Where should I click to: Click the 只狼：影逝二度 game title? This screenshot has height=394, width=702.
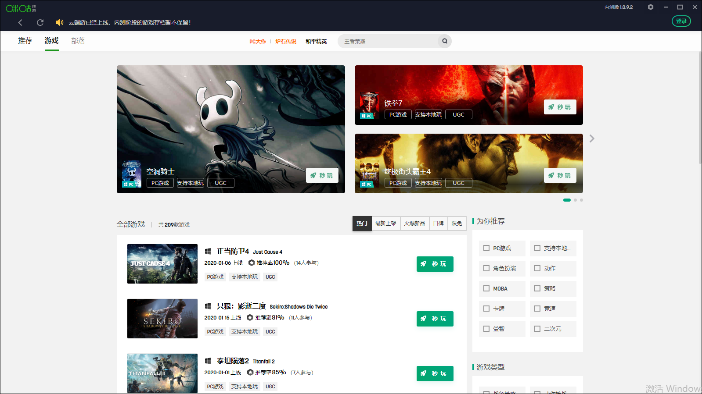(241, 306)
